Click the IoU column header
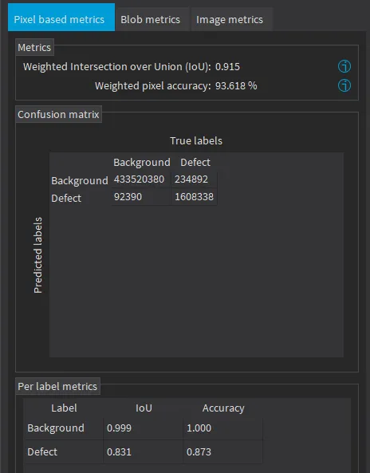370x473 pixels. 144,408
